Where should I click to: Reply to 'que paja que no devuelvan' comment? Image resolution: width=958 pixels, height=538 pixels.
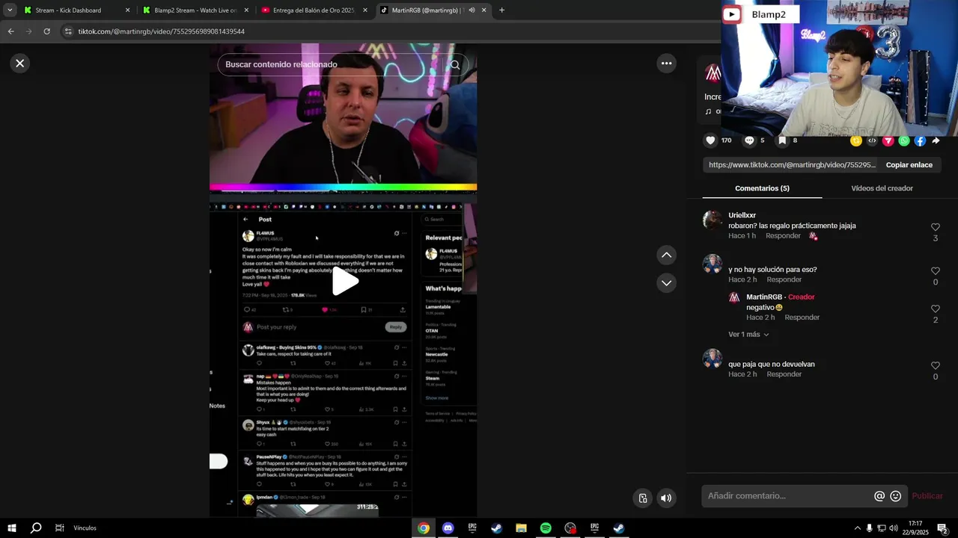tap(784, 374)
